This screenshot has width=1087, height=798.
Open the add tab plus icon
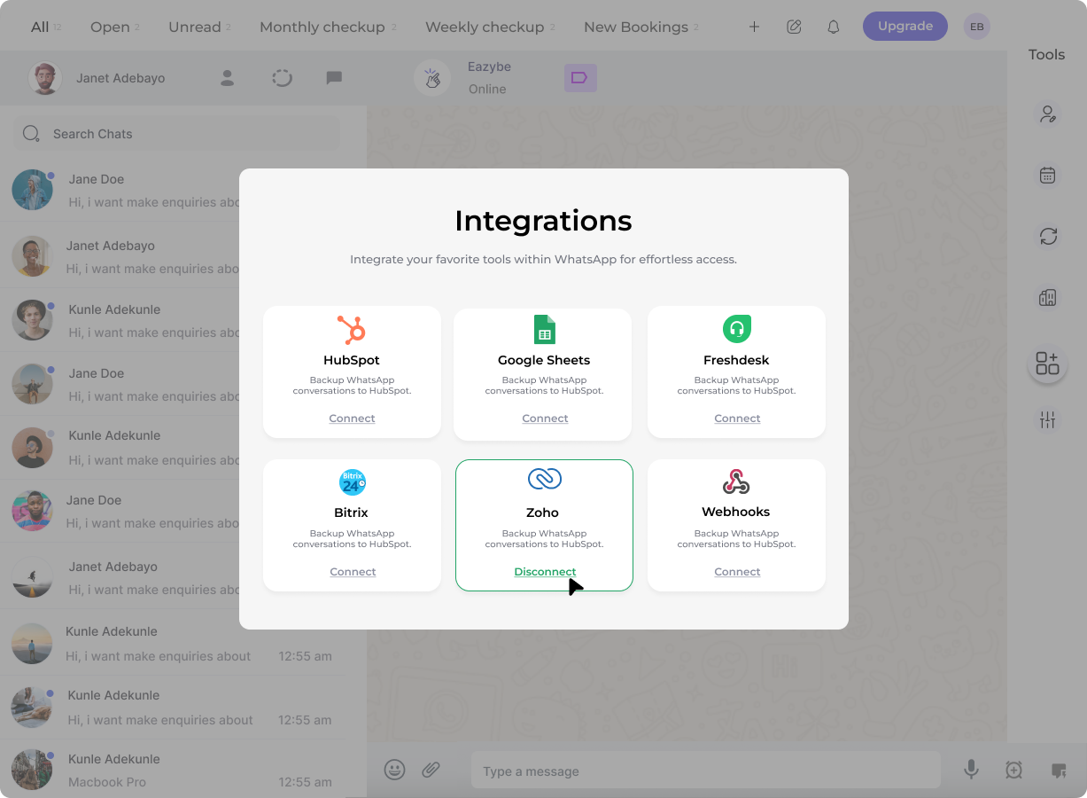[754, 27]
